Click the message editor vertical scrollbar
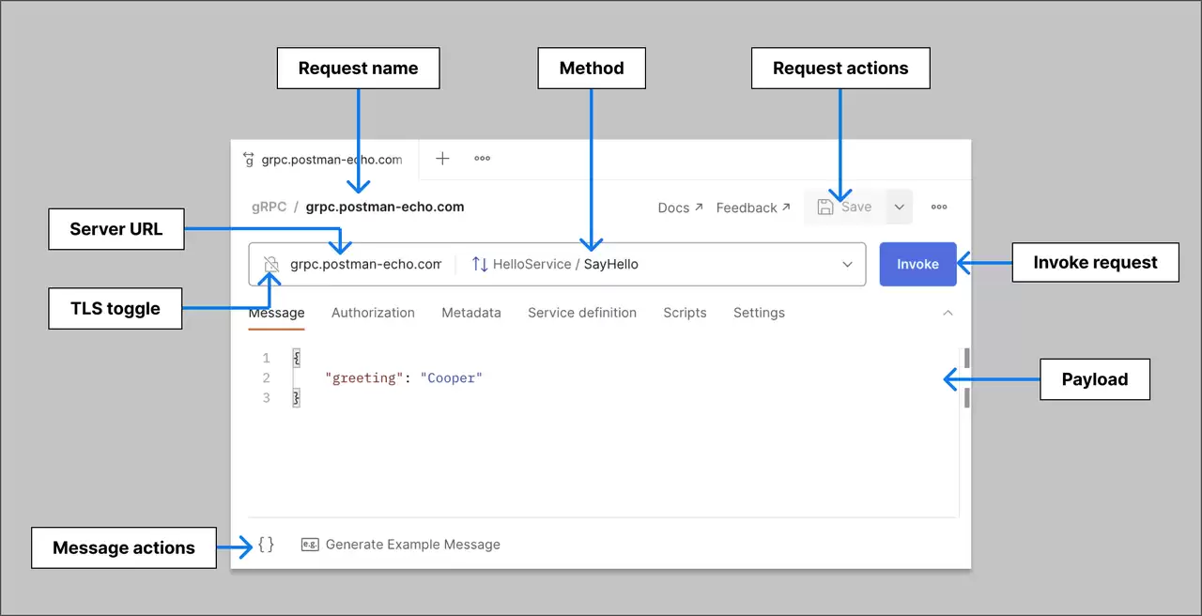Screen dimensions: 1202x616 click(966, 378)
